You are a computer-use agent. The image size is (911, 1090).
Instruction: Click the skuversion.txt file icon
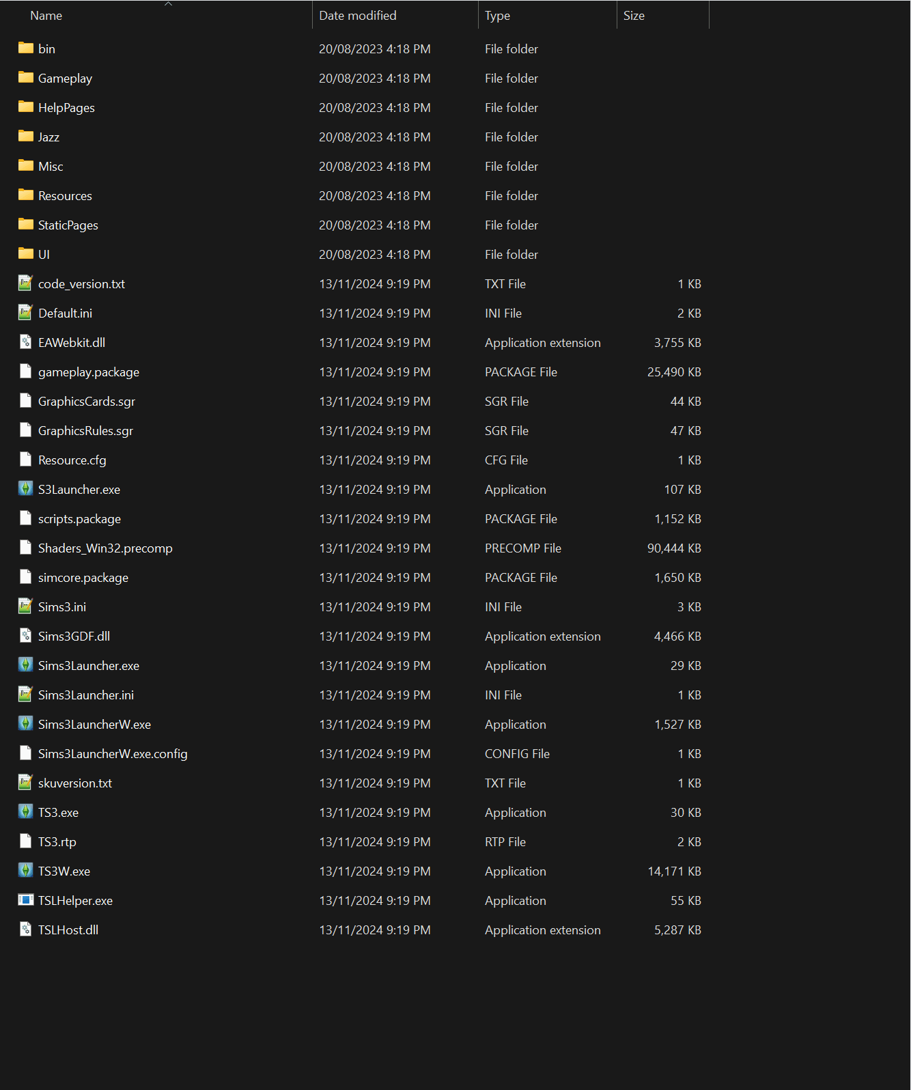25,782
